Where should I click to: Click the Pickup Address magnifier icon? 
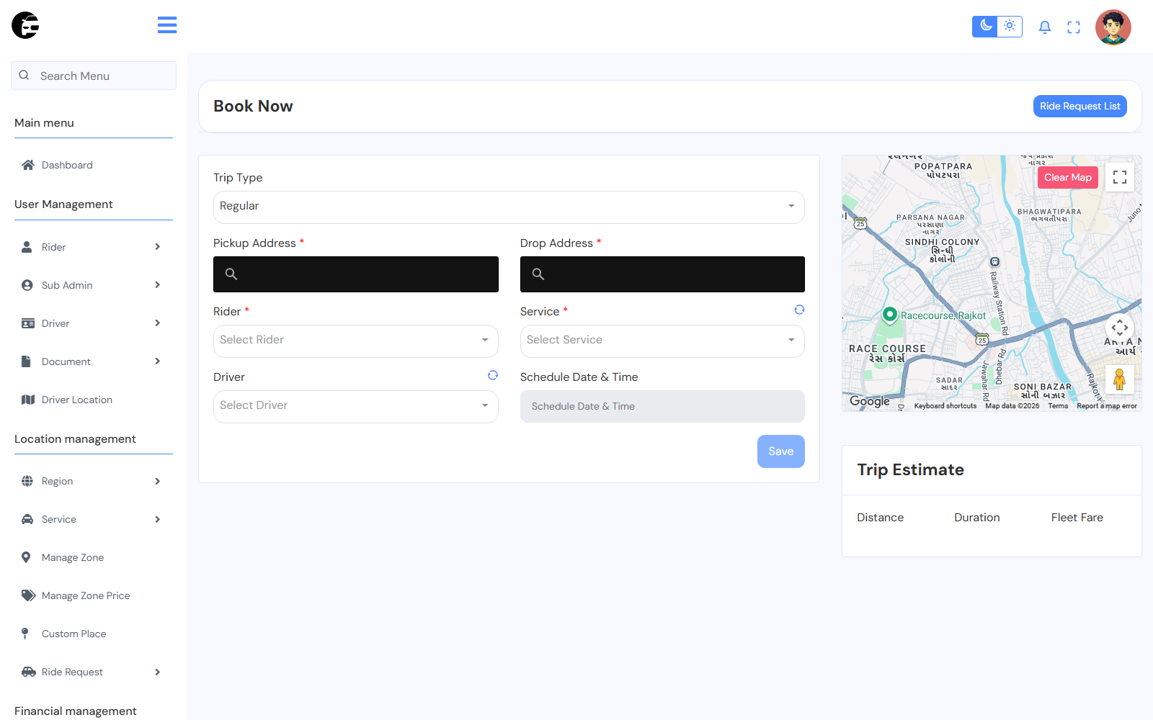[x=231, y=274]
